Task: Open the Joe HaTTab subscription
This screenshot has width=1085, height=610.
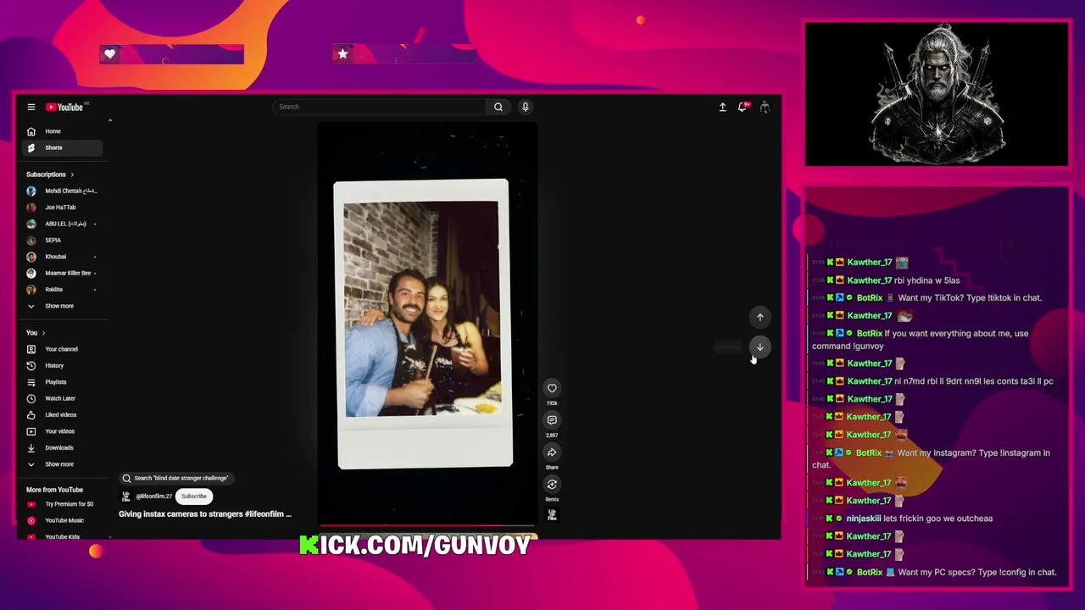Action: [62, 208]
